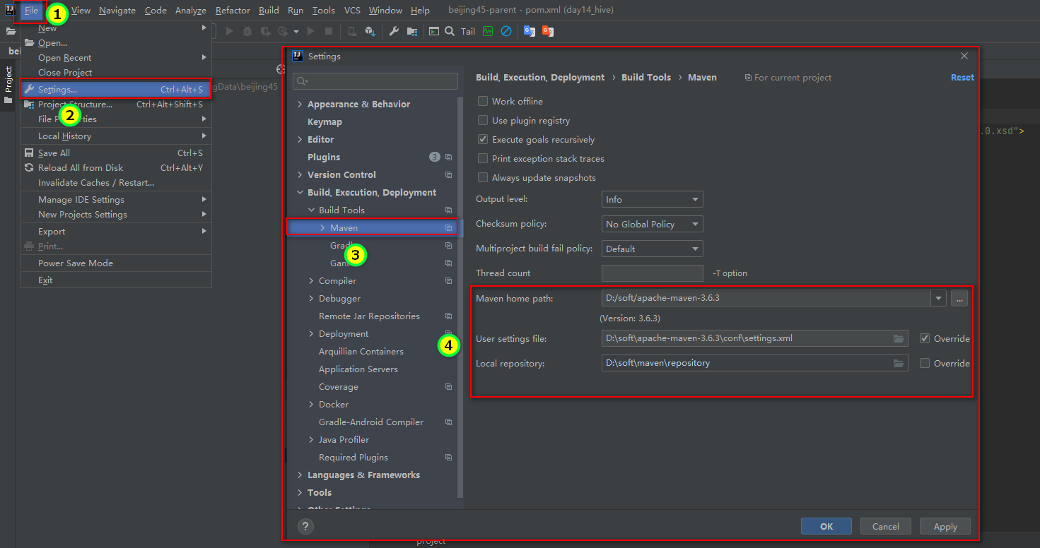Click the Build Artifacts cube icon with blue arrow
This screenshot has width=1040, height=548.
(x=370, y=31)
